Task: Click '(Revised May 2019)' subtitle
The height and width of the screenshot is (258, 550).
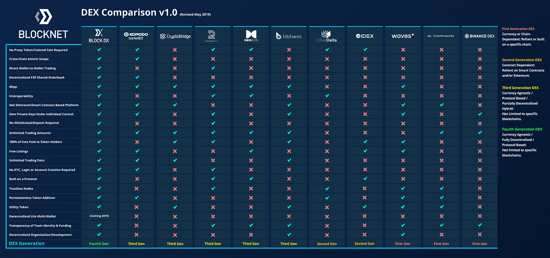Action: 195,14
